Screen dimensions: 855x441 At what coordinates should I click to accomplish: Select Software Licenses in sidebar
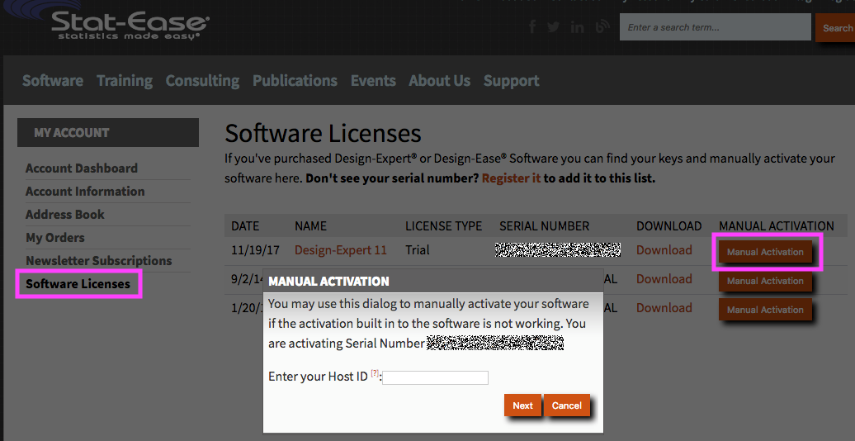point(78,284)
